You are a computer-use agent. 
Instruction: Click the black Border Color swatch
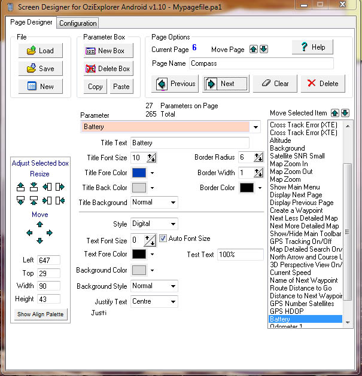247,188
